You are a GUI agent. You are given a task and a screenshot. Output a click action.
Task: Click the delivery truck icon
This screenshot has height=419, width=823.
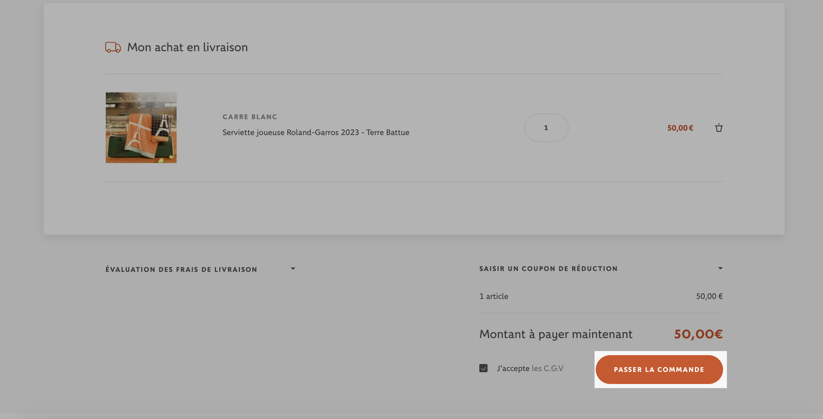[x=113, y=47]
